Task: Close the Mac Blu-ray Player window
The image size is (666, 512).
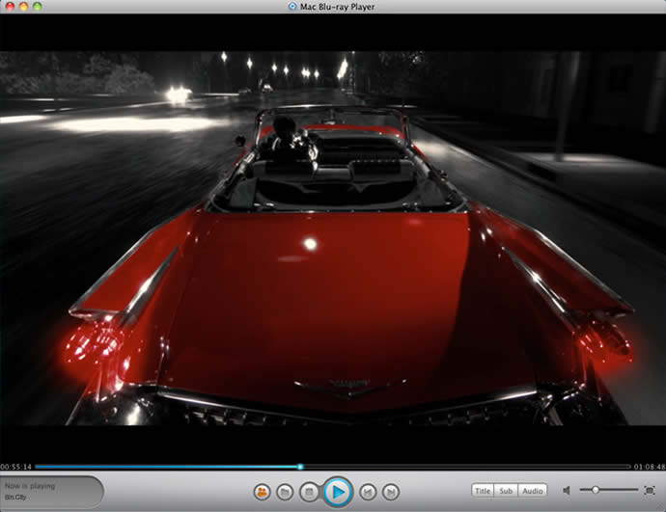Action: (10, 7)
